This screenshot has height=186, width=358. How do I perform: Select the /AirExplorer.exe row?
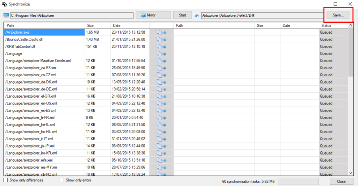(x=44, y=32)
